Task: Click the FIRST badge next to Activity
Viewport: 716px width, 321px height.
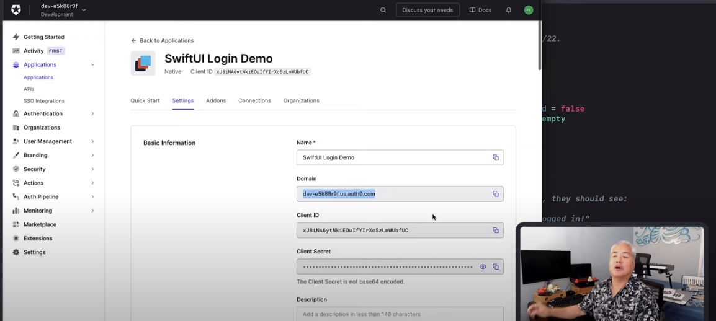Action: click(56, 51)
